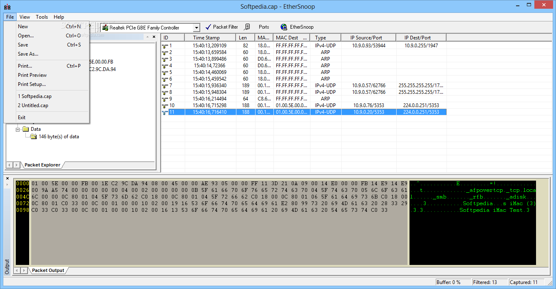Screen dimensions: 556x289
Task: Click the EtherSnoop toolbar button label
Action: pos(302,27)
